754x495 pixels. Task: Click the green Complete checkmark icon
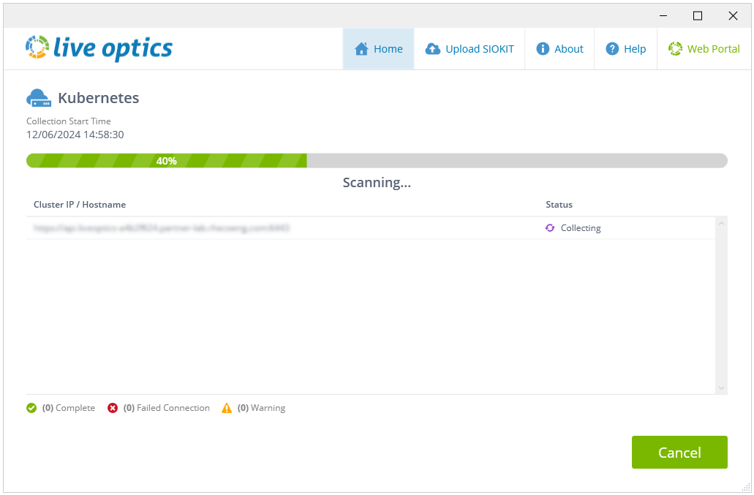(x=31, y=408)
